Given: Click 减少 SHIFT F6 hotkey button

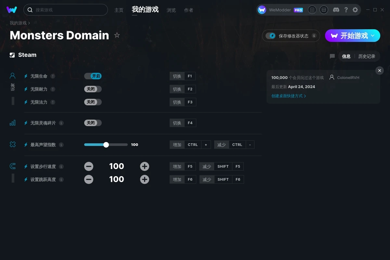Looking at the screenshot, I should click(x=222, y=179).
